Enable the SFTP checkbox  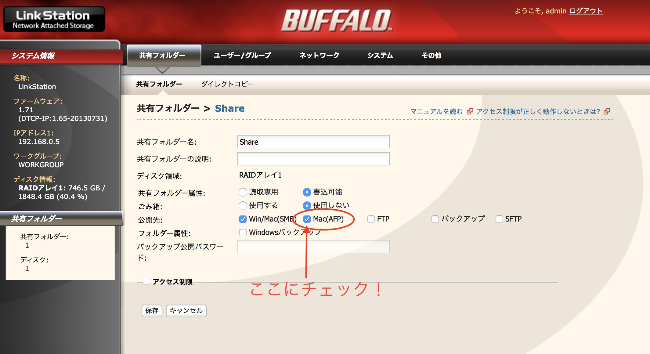point(499,219)
